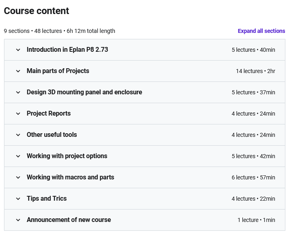Expand chevron beside Working with project options
This screenshot has width=291, height=238.
[18, 156]
